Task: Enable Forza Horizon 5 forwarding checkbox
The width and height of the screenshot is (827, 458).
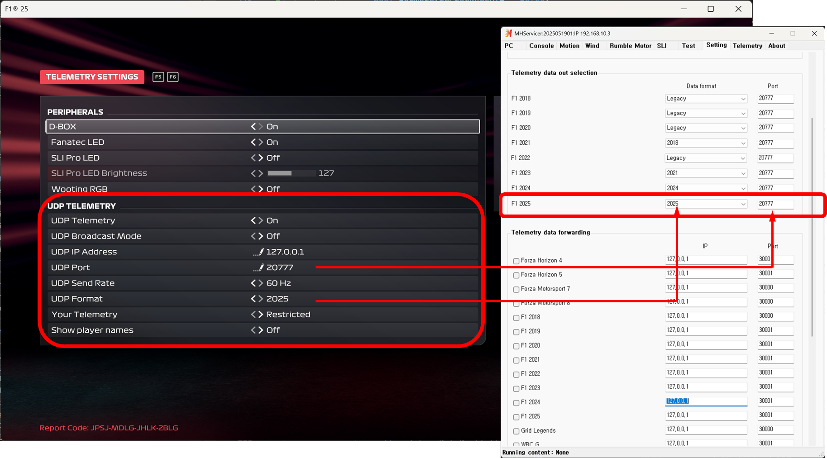Action: tap(516, 275)
